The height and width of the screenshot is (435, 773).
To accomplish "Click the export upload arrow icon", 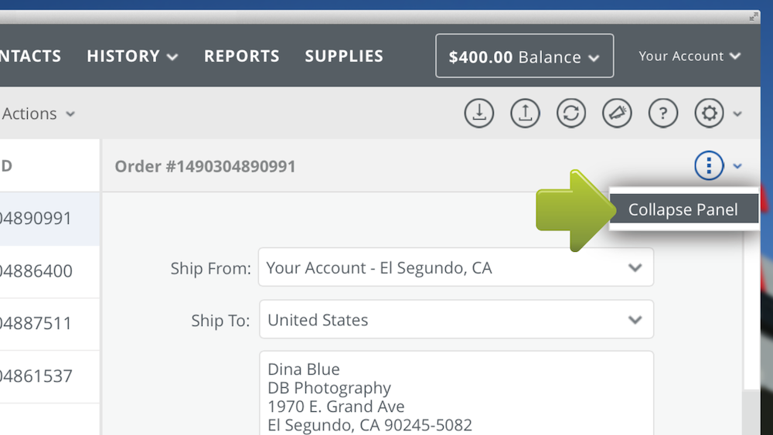I will tap(525, 114).
